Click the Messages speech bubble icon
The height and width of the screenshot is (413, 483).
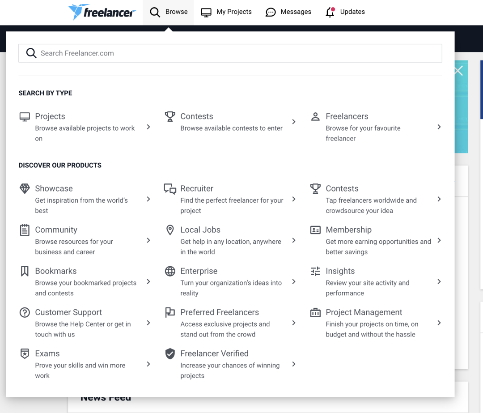tap(271, 13)
